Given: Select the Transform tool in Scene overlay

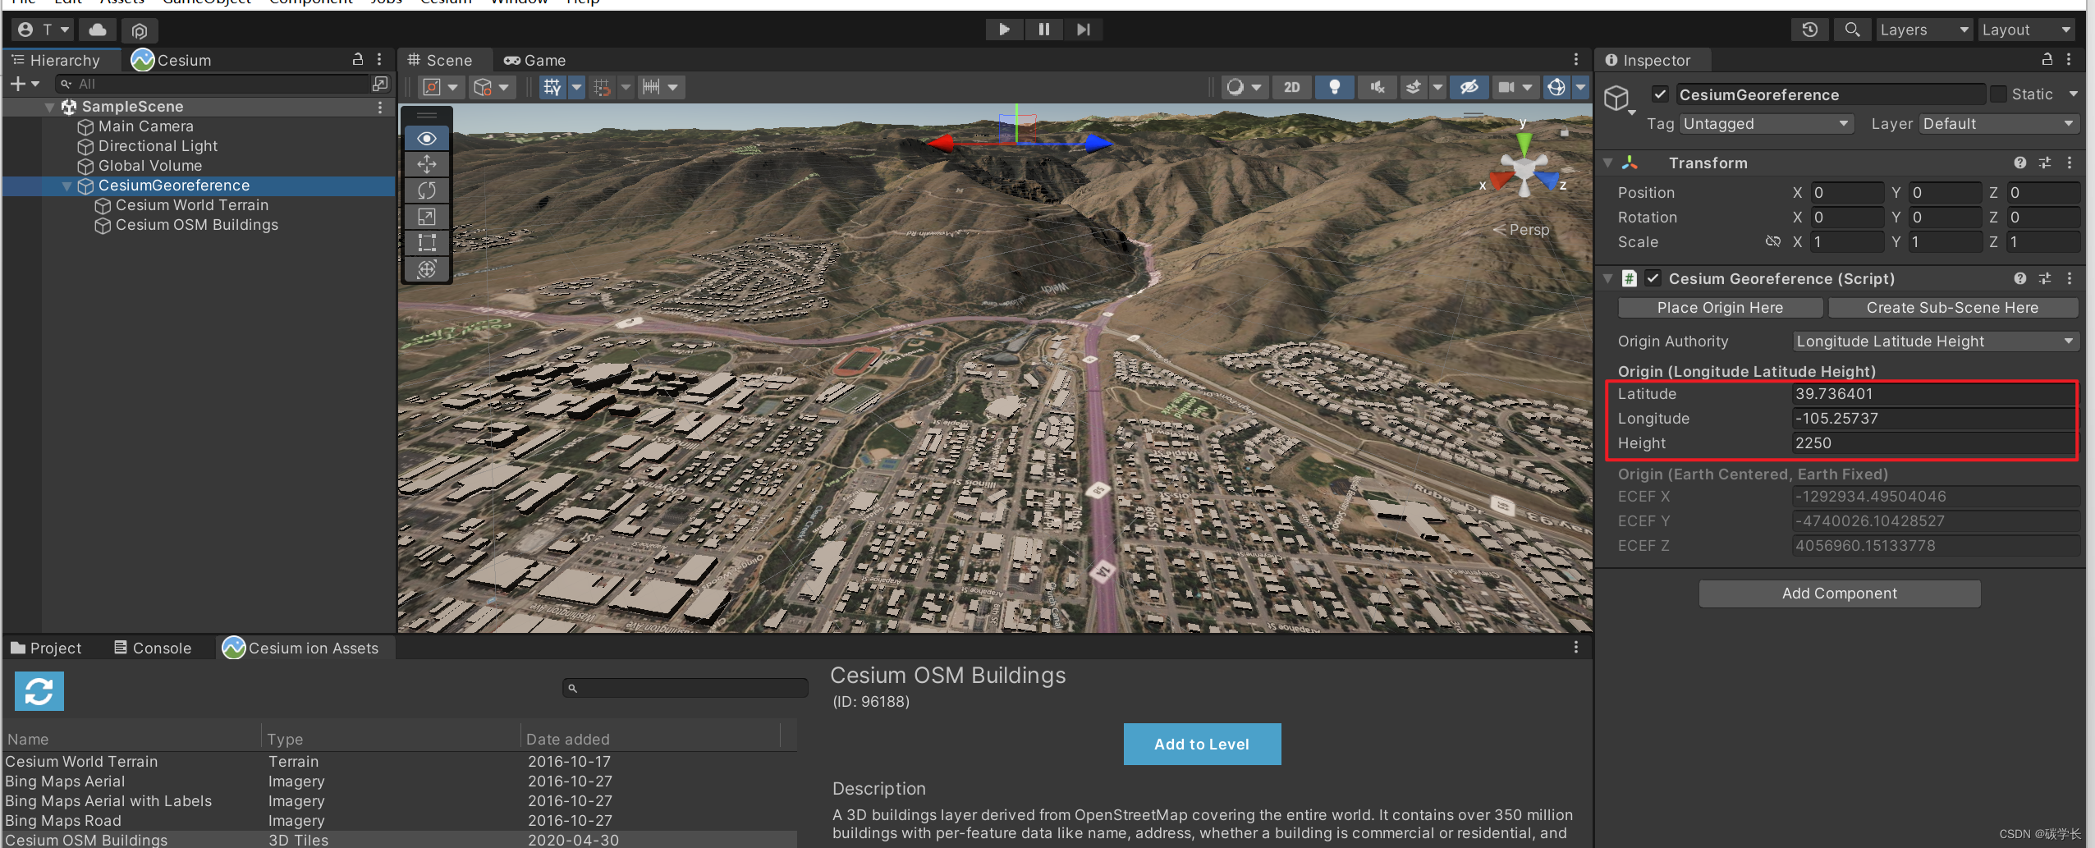Looking at the screenshot, I should tap(427, 269).
